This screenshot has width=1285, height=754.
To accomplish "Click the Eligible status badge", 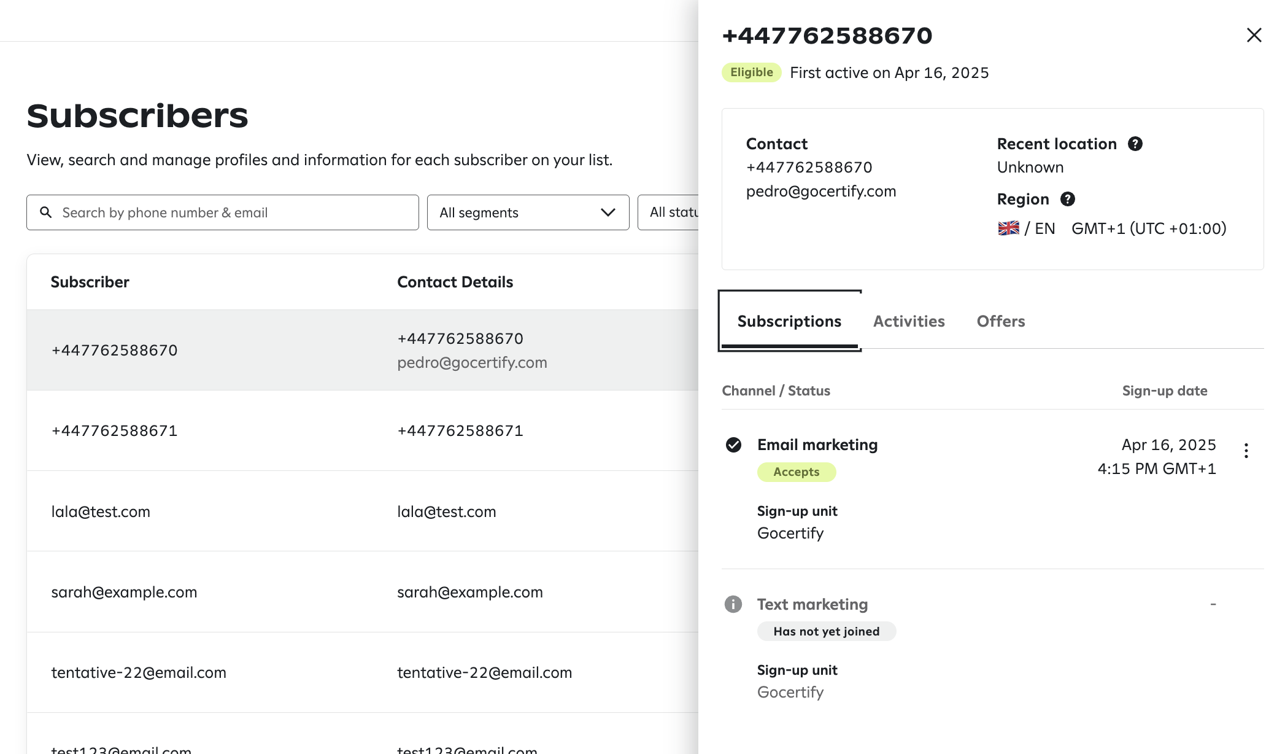I will pos(751,72).
